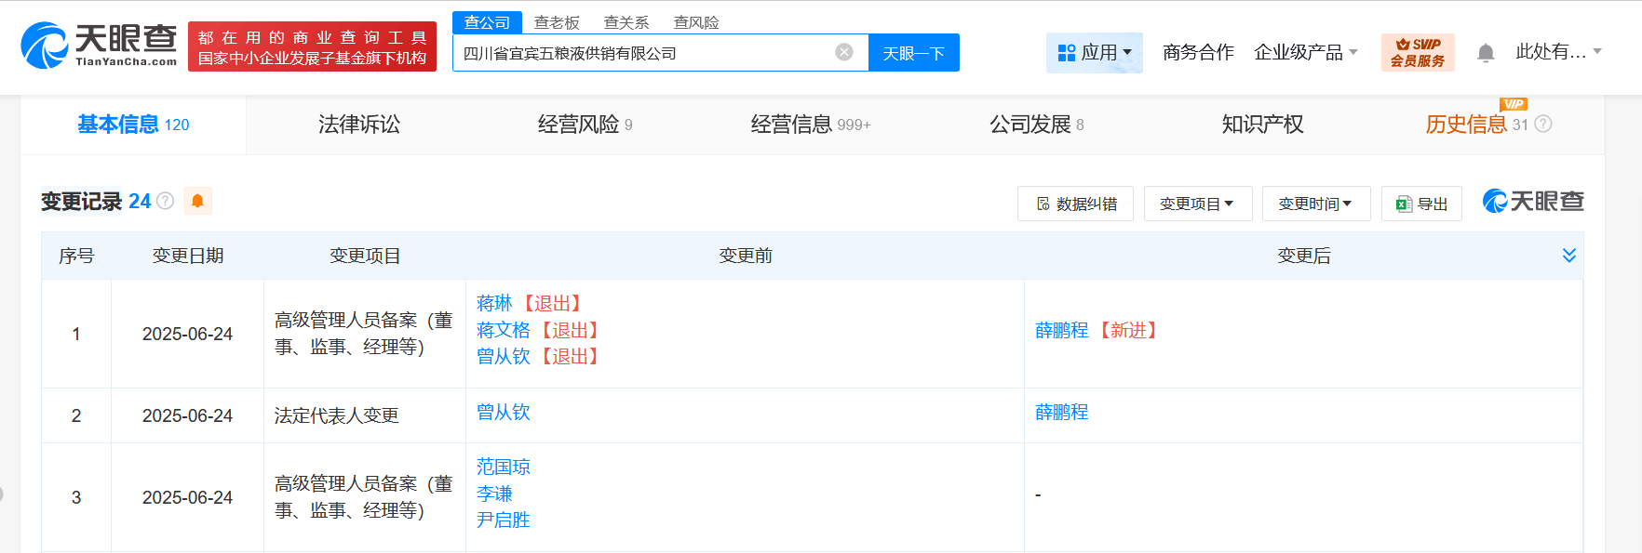Open the 变更时间 filter dropdown
Viewport: 1642px width, 553px height.
pos(1315,204)
